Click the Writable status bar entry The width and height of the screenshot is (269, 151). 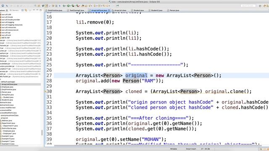coord(174,149)
